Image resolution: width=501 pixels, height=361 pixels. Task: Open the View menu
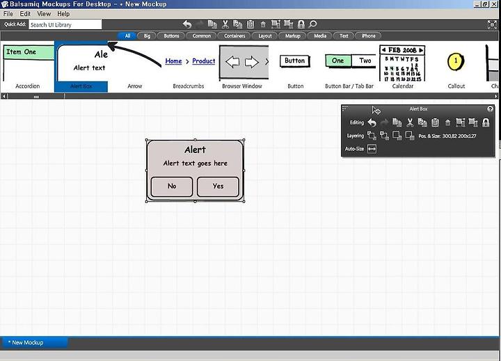pyautogui.click(x=44, y=14)
